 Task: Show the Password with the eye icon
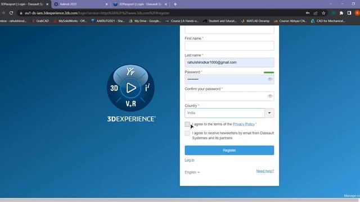pos(270,79)
